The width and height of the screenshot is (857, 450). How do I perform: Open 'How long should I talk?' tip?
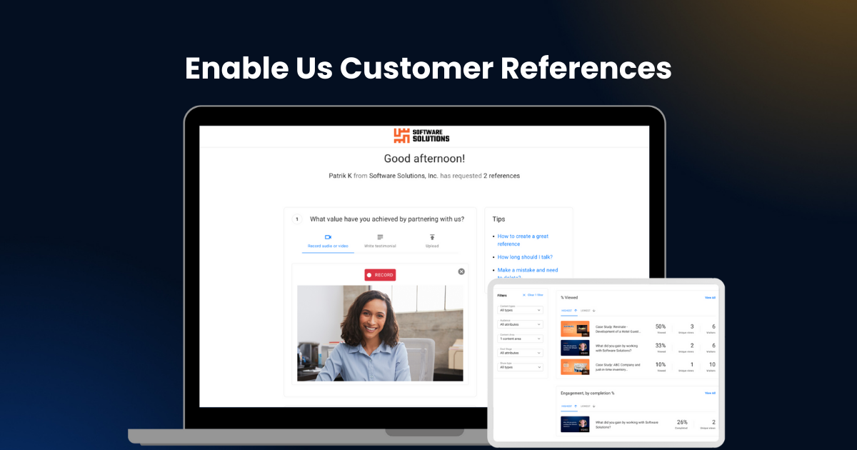525,257
